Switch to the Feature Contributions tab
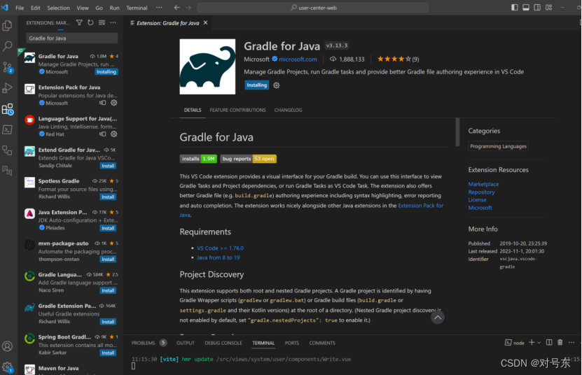582x375 pixels. (x=237, y=110)
